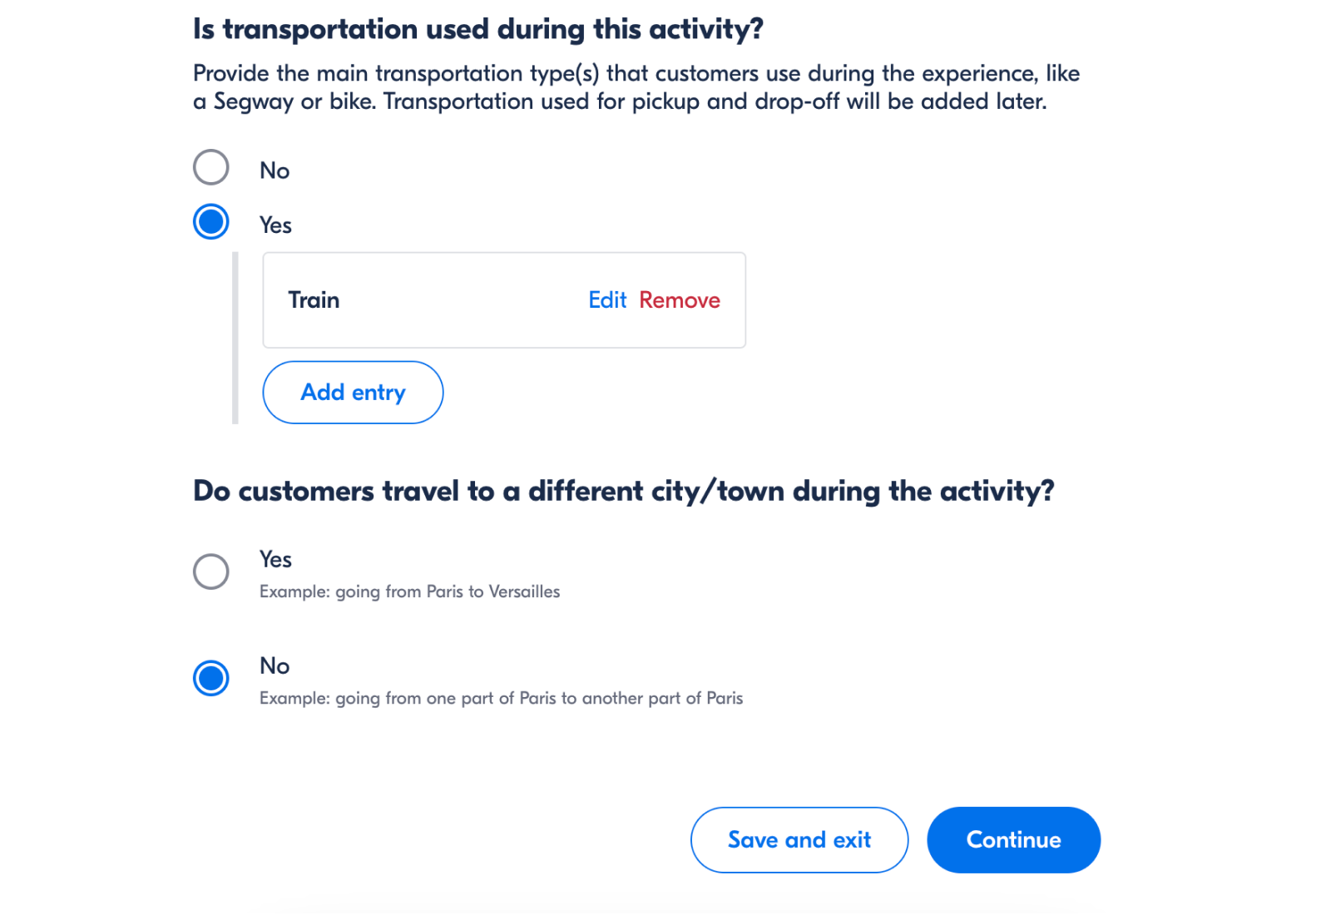This screenshot has width=1331, height=915.
Task: Click the transportation question heading
Action: (x=477, y=28)
